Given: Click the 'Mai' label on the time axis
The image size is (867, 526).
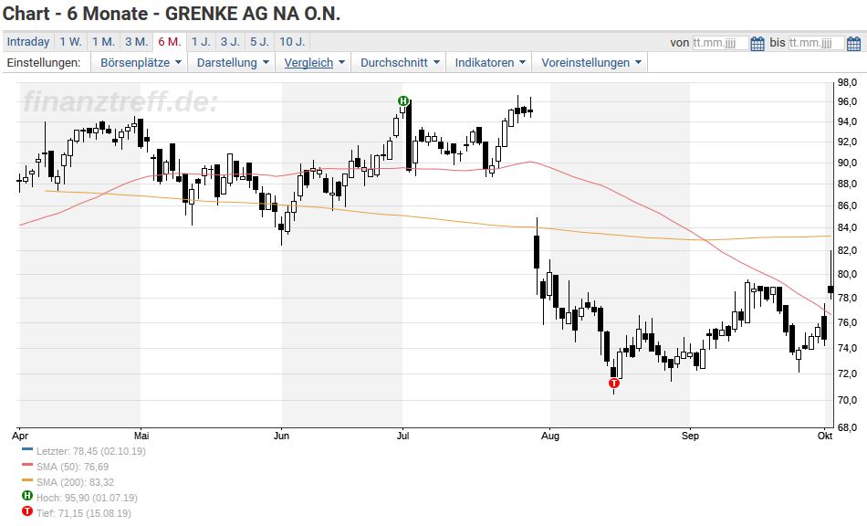Looking at the screenshot, I should click(x=141, y=436).
